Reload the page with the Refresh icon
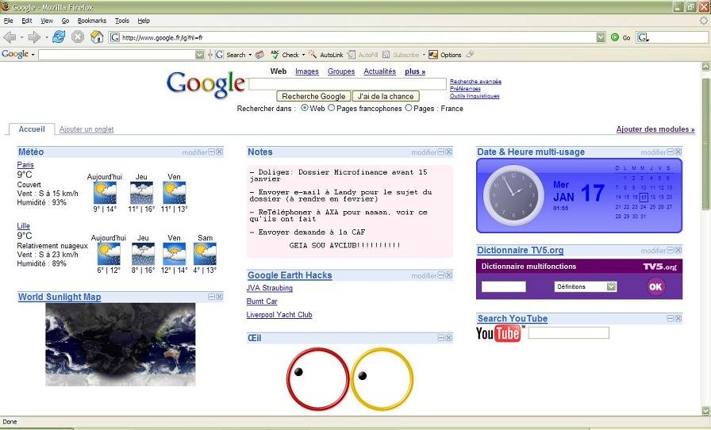Screen dimensions: 711x430 point(59,37)
